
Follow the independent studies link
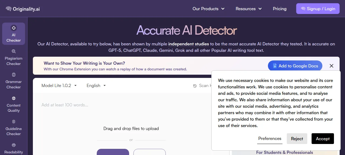(188, 44)
